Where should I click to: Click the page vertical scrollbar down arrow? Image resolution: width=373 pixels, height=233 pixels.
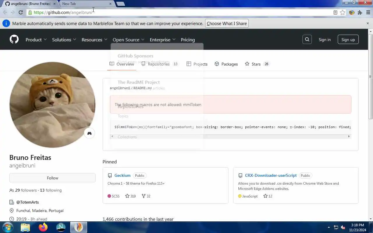pyautogui.click(x=370, y=219)
